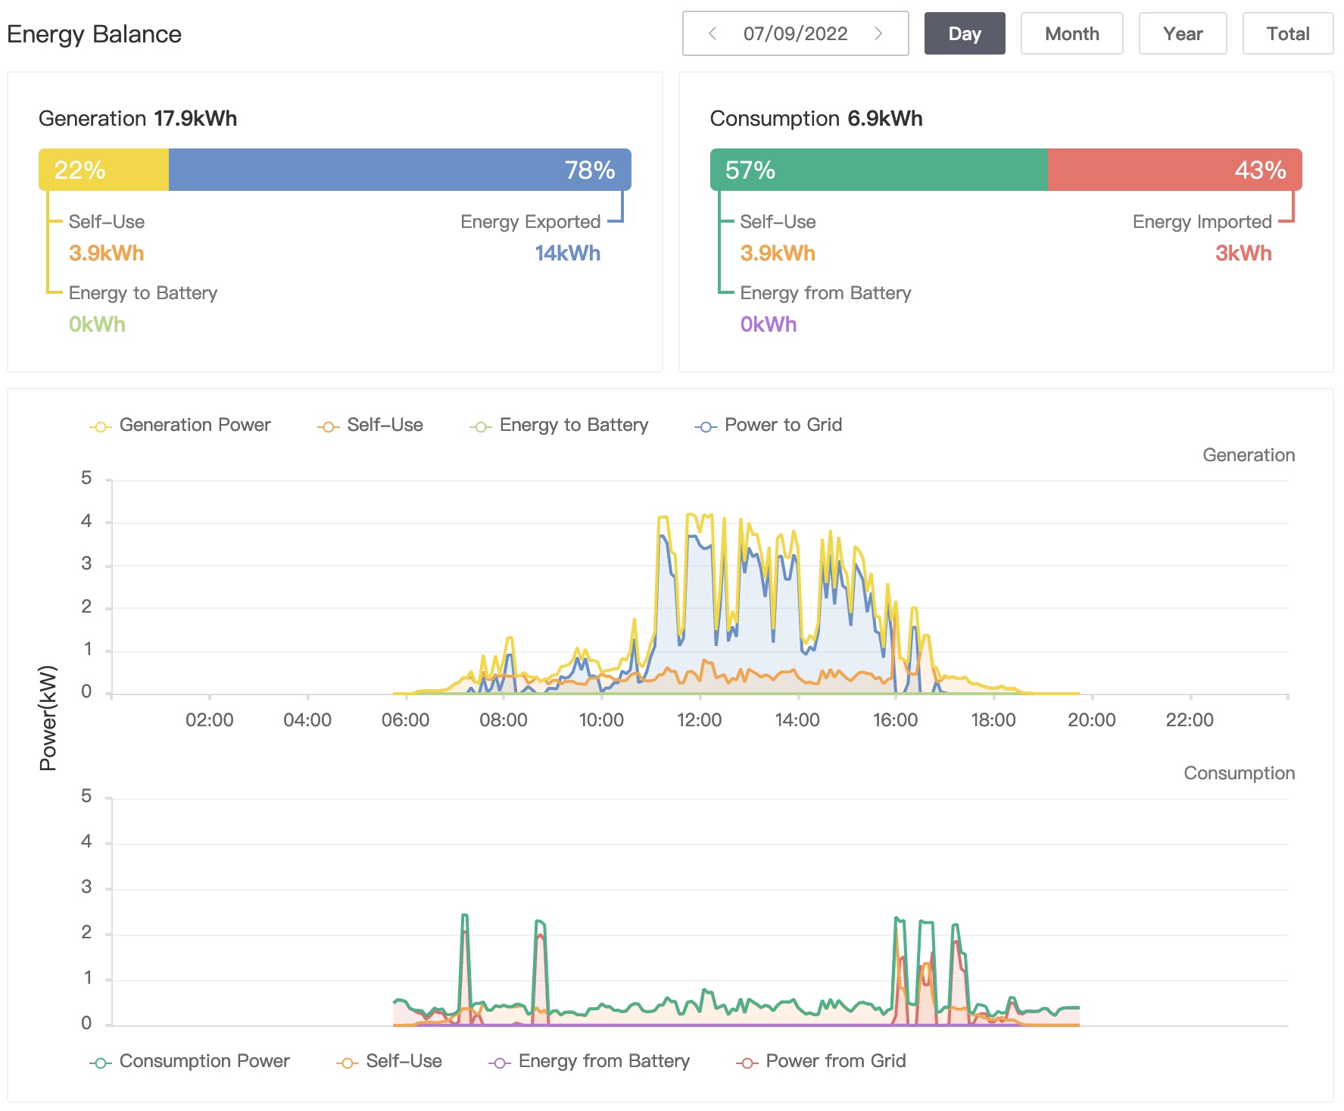Click the 12:00 label on generation chart
Viewport: 1344px width, 1111px height.
click(699, 719)
